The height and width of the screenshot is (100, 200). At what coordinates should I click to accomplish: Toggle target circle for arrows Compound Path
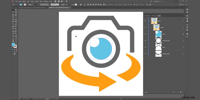[x=183, y=54]
